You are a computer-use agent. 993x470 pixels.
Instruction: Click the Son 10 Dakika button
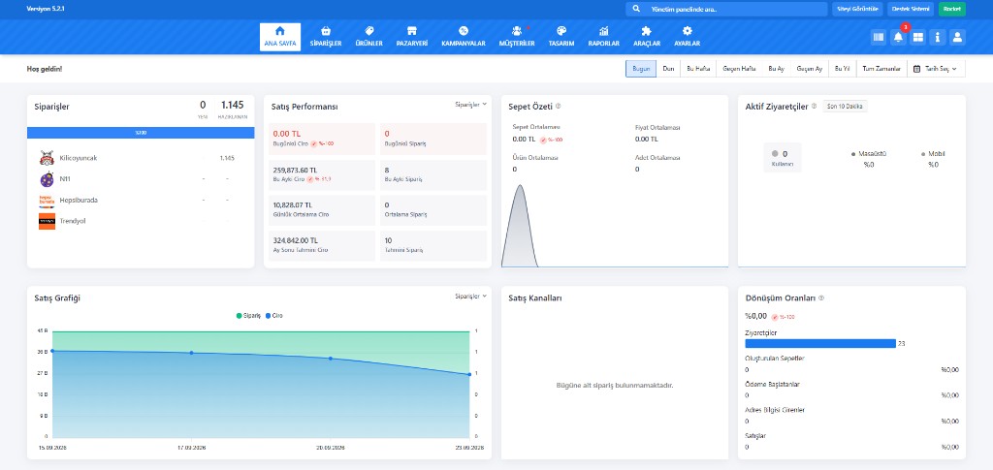click(x=846, y=107)
